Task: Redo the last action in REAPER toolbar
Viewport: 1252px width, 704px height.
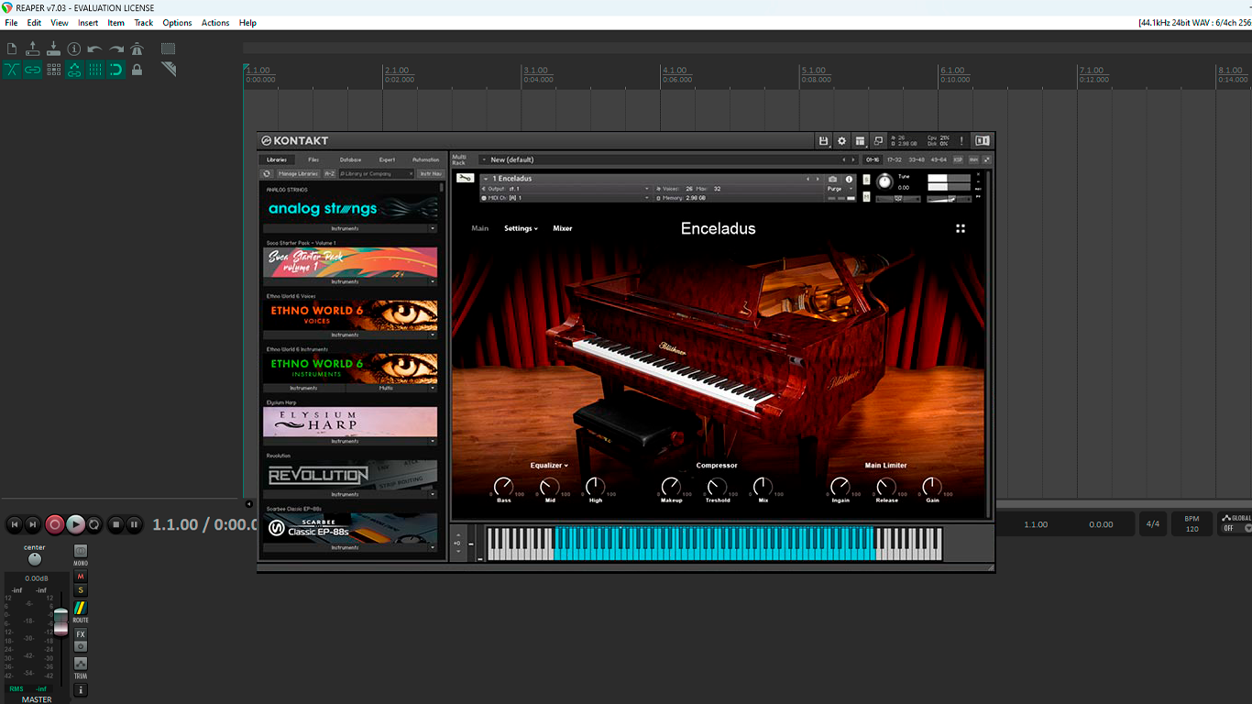Action: pos(116,49)
